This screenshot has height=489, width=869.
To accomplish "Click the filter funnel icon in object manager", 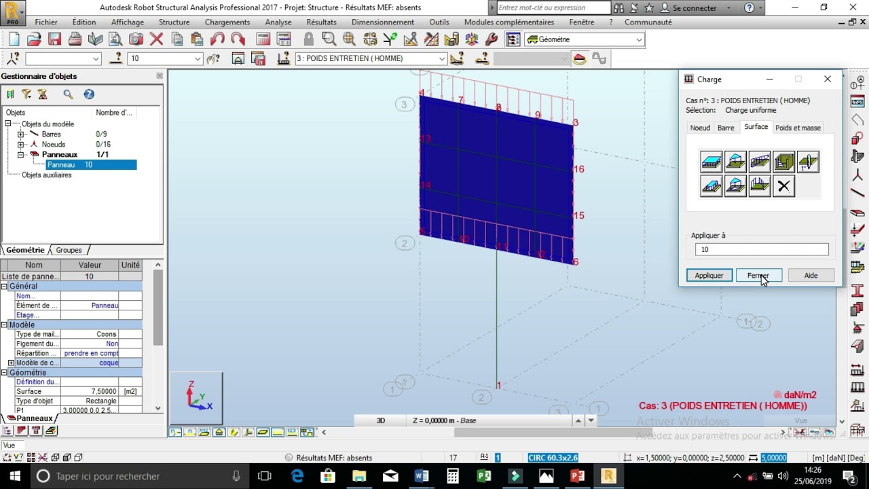I will tap(26, 94).
